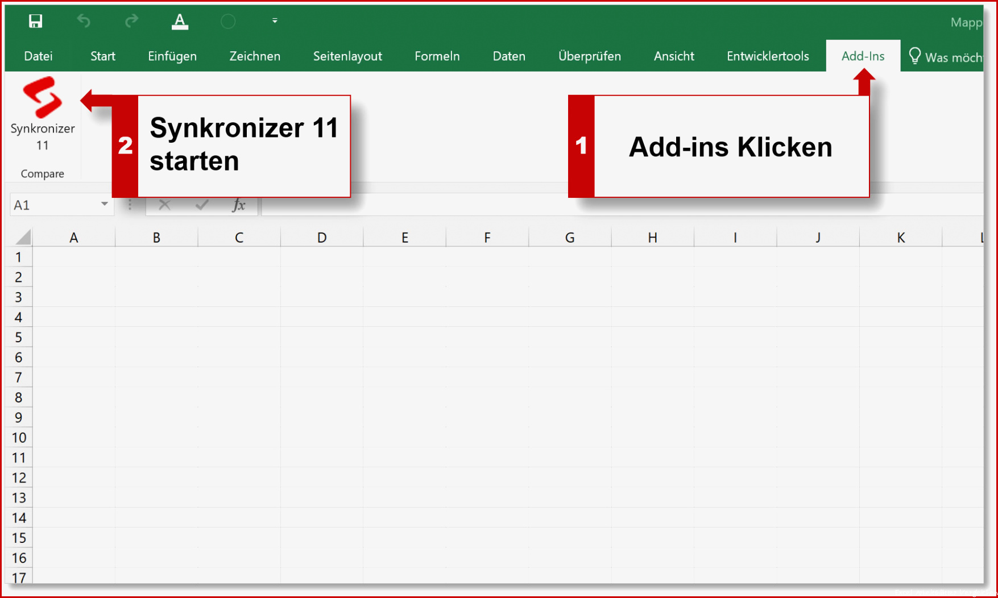Click the Undo arrow icon
Viewport: 998px width, 598px height.
click(84, 21)
